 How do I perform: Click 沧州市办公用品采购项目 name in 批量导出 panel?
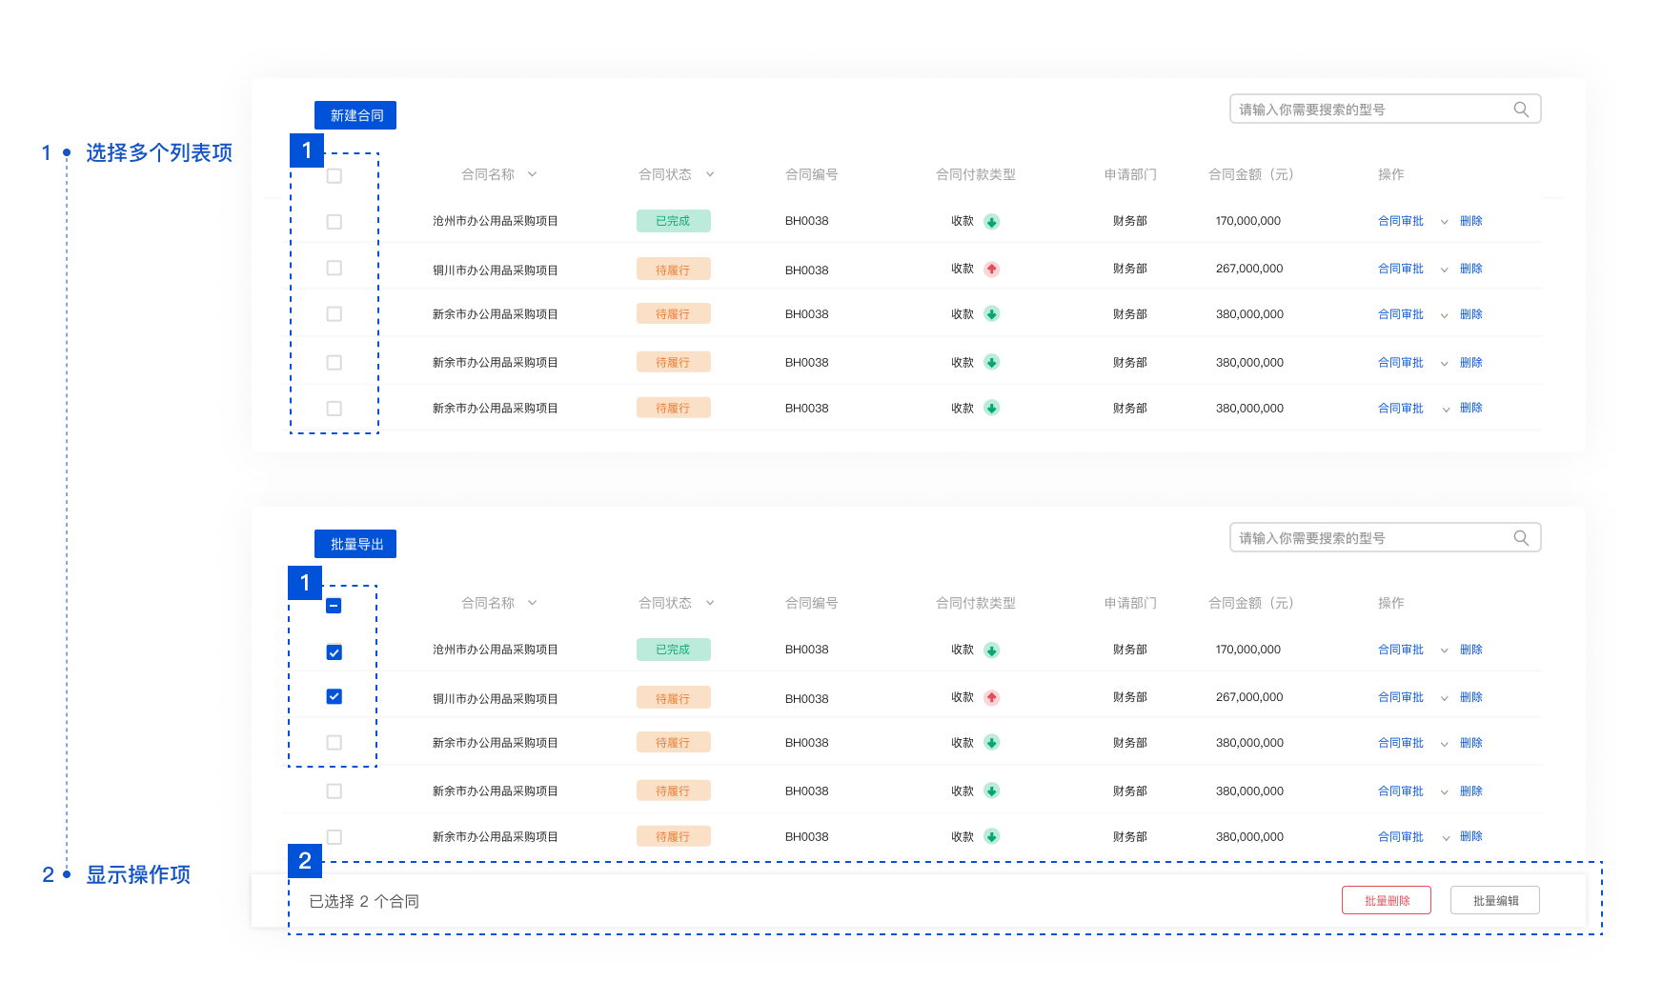click(496, 650)
